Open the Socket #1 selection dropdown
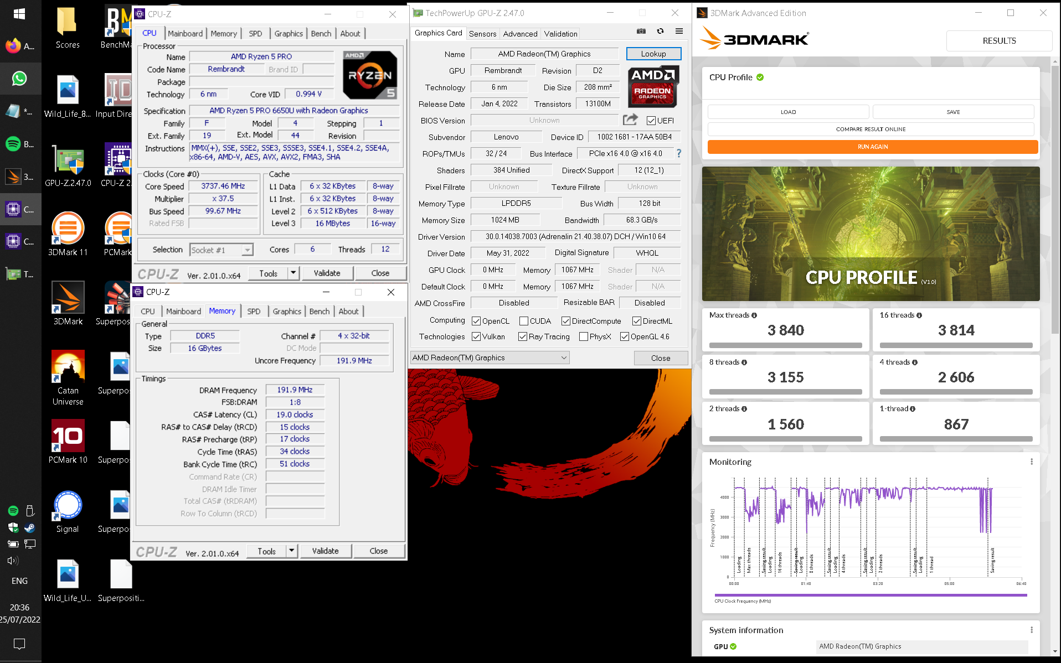 click(x=222, y=250)
